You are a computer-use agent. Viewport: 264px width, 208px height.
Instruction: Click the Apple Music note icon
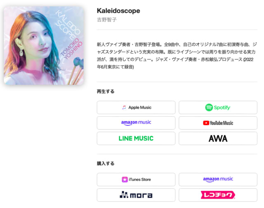click(124, 108)
